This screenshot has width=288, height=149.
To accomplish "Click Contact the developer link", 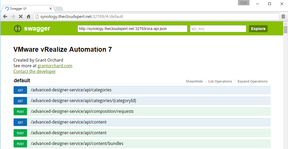I will [x=35, y=72].
